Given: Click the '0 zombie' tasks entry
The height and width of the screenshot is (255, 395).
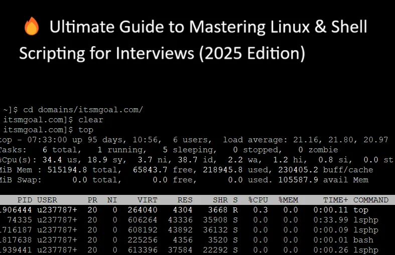Looking at the screenshot, I should click(318, 150).
